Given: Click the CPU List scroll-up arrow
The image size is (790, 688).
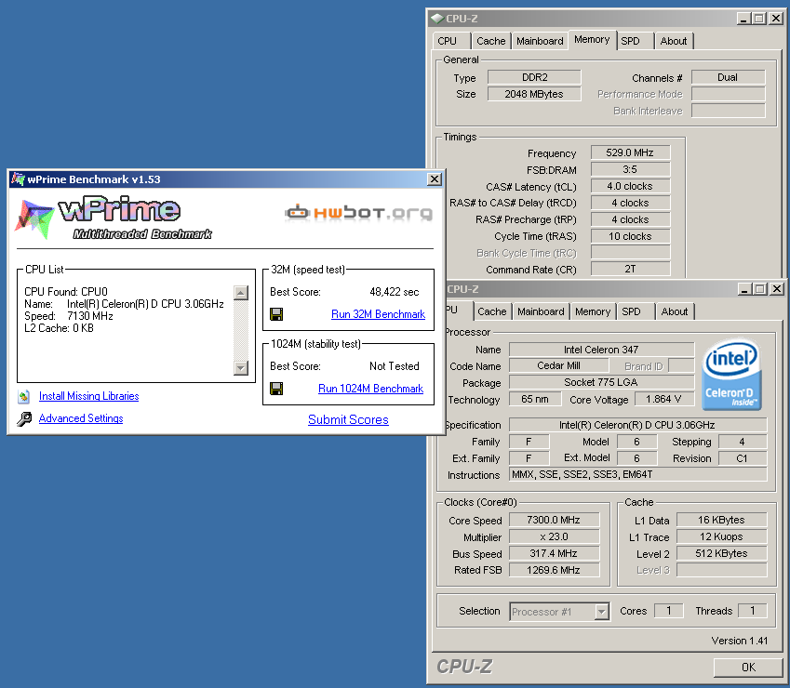Looking at the screenshot, I should pos(241,293).
